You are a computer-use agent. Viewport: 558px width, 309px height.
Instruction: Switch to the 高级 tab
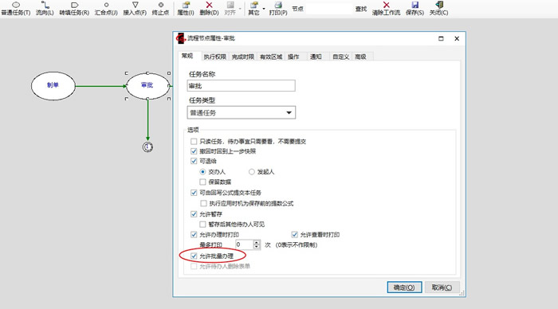(360, 57)
